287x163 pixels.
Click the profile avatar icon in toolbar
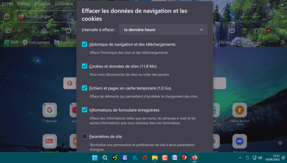(244, 31)
